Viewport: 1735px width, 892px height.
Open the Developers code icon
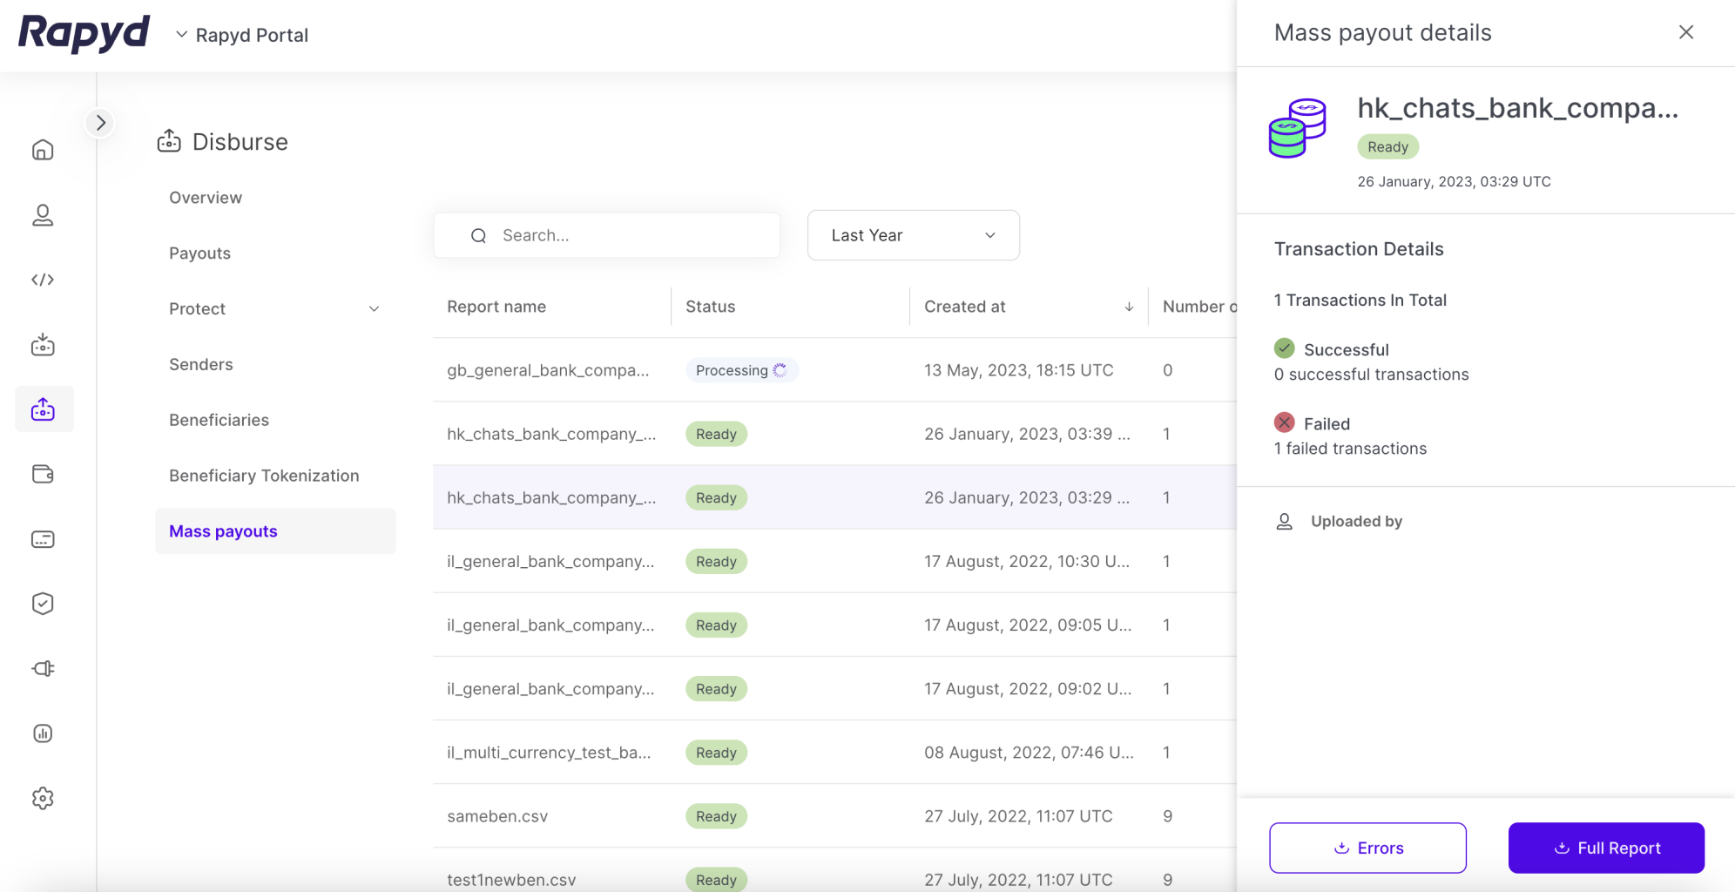[x=43, y=280]
